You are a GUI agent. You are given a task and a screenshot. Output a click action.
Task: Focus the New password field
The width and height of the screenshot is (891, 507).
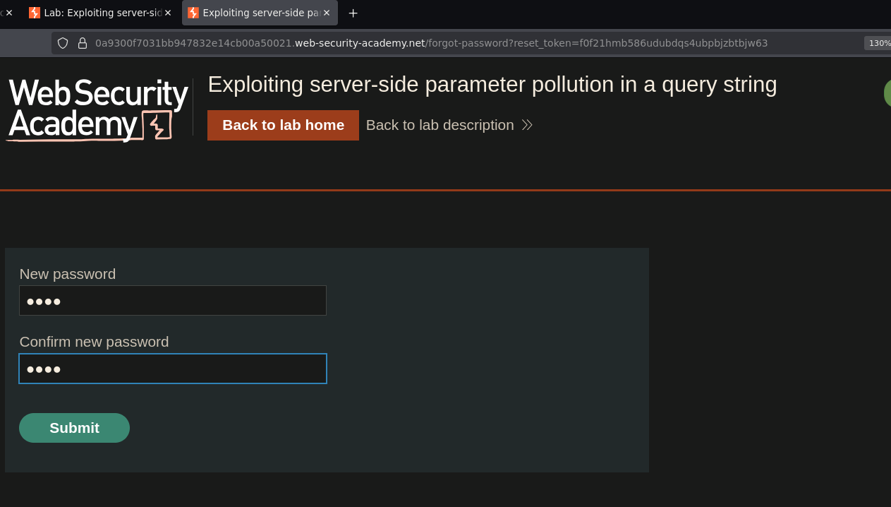[173, 301]
